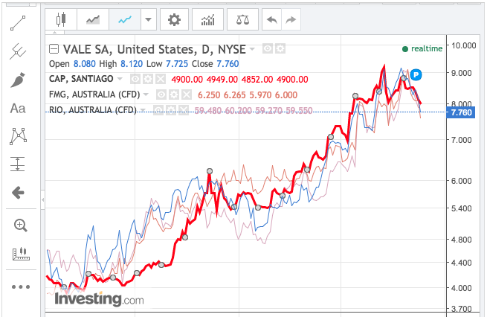Screen dimensions: 487x317
Task: Open the chart style dropdown arrow
Action: click(x=149, y=19)
